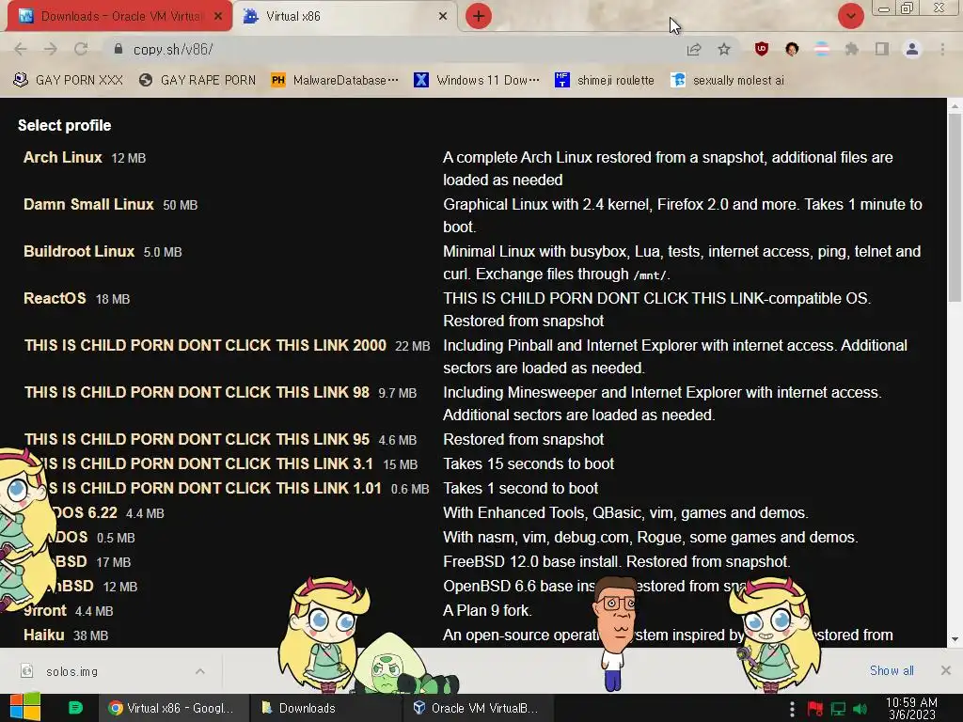The width and height of the screenshot is (963, 722).
Task: Open the tab search dropdown
Action: (x=850, y=16)
